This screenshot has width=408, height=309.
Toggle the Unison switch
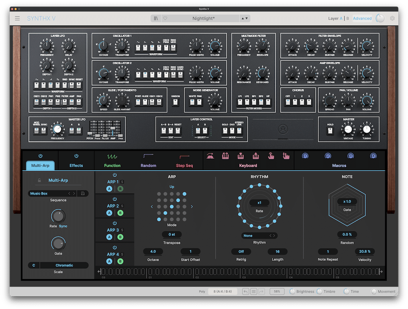tap(175, 102)
